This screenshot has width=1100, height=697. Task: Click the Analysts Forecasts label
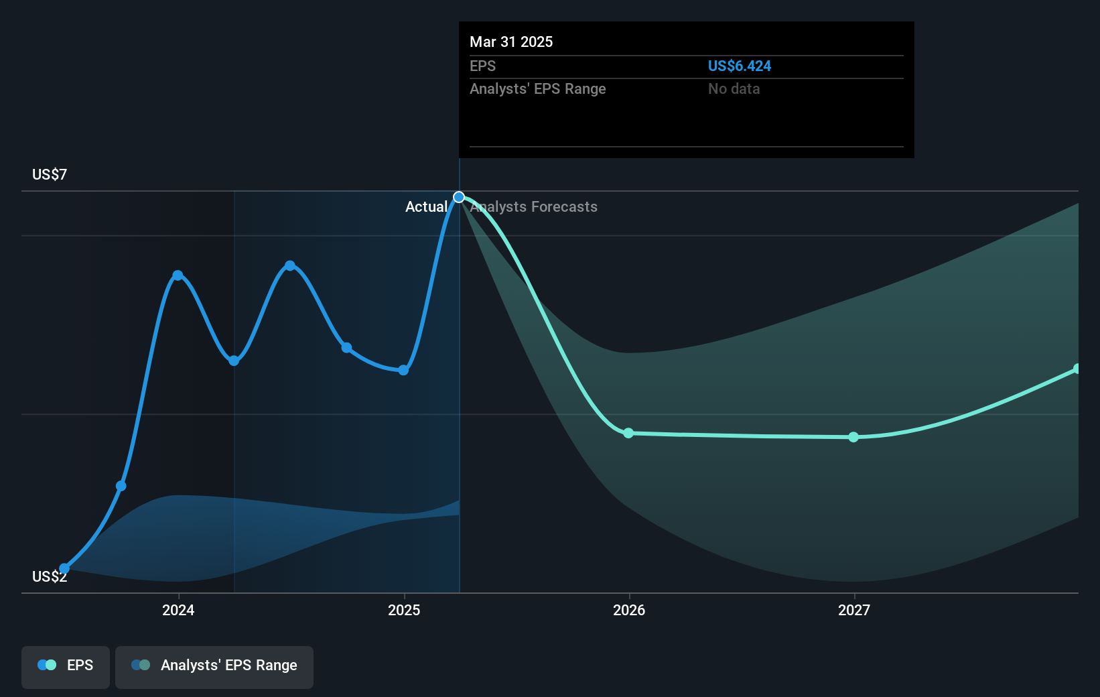click(x=533, y=206)
